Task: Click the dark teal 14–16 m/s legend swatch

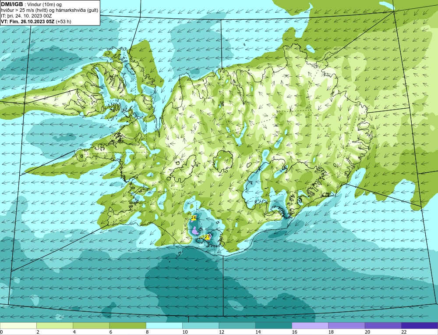Action: [274, 325]
